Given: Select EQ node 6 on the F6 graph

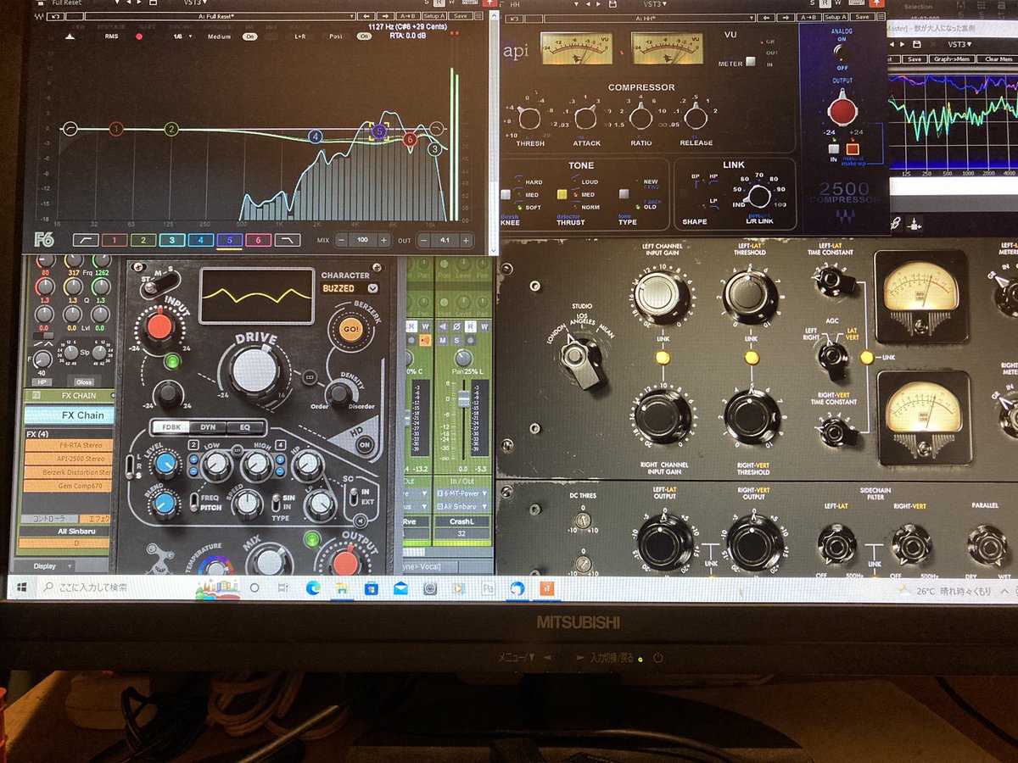Looking at the screenshot, I should [410, 139].
